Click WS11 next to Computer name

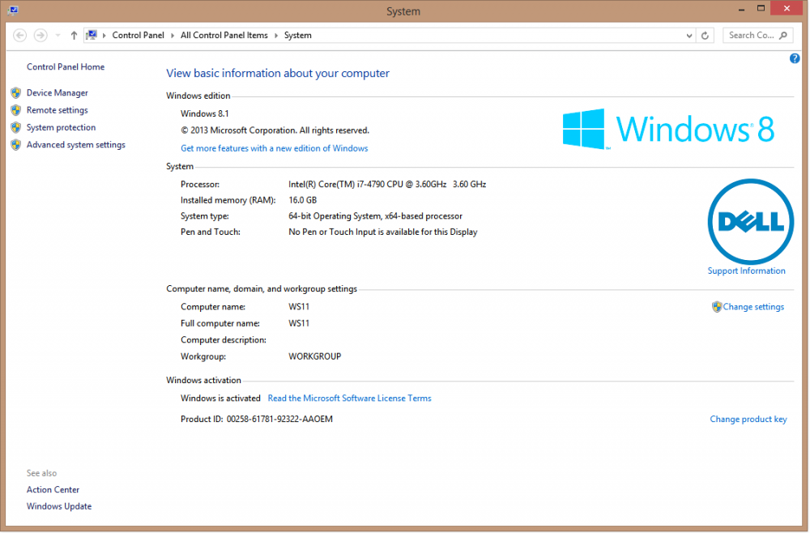tap(299, 307)
